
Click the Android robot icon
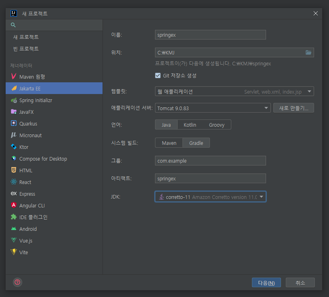point(14,229)
